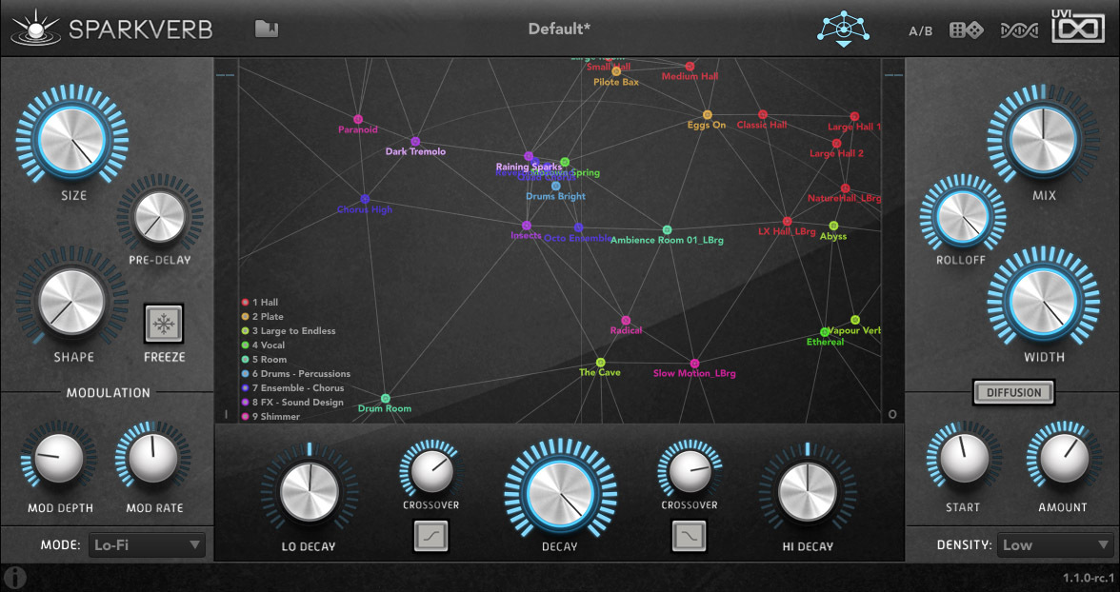
Task: Select the Slow Motion_LBrg preset node
Action: [694, 364]
